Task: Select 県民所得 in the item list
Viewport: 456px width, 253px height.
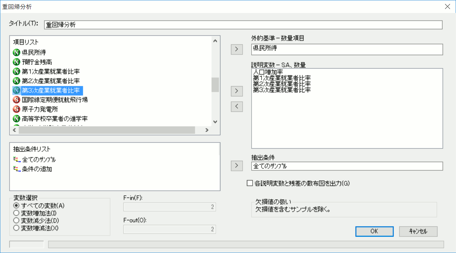Action: pos(34,52)
